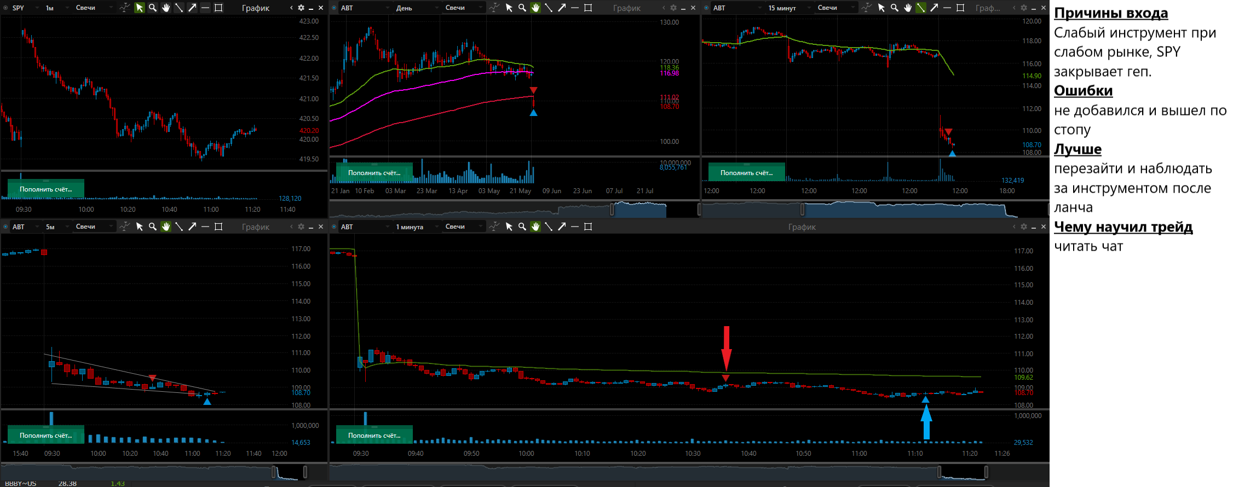Expand the День timeframe dropdown in ABT chart
Image resolution: width=1233 pixels, height=487 pixels.
pos(417,8)
